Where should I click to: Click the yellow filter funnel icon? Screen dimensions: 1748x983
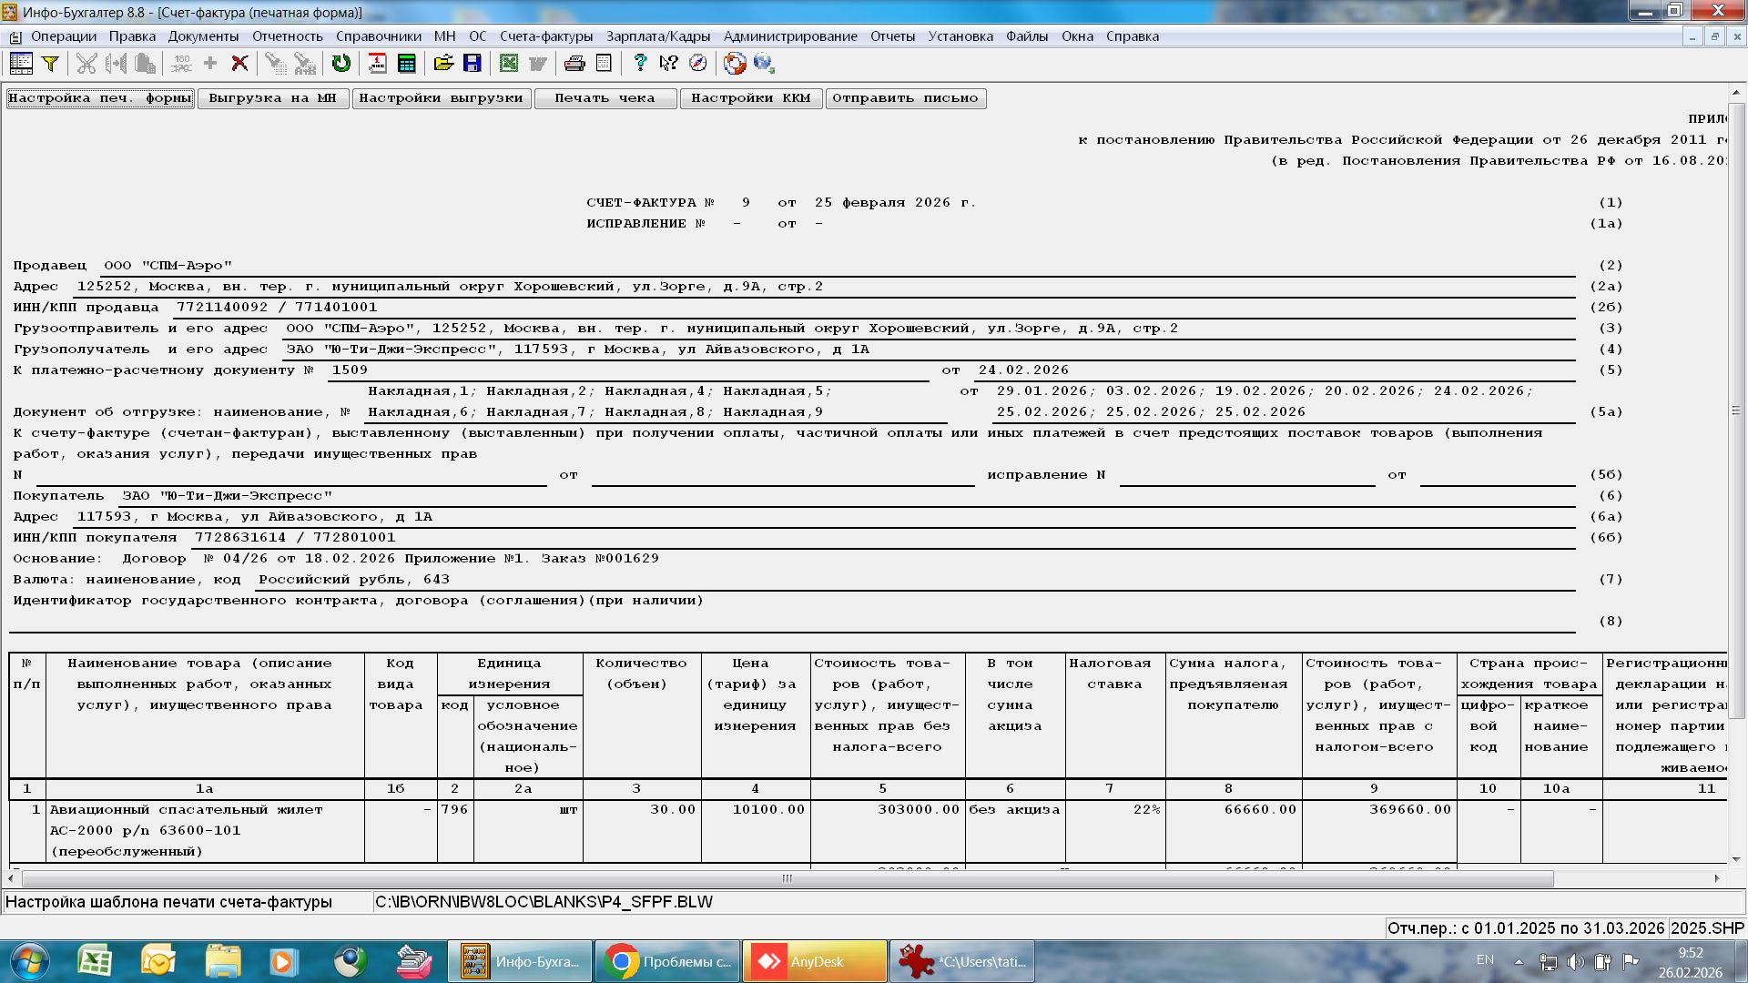pyautogui.click(x=51, y=63)
